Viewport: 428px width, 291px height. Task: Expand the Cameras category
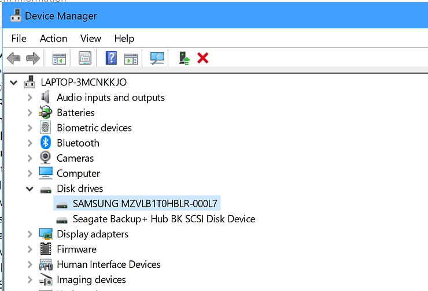[x=29, y=158]
